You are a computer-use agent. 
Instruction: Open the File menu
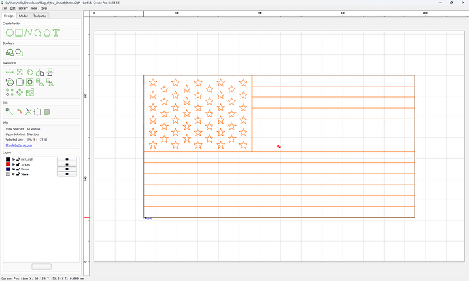5,8
